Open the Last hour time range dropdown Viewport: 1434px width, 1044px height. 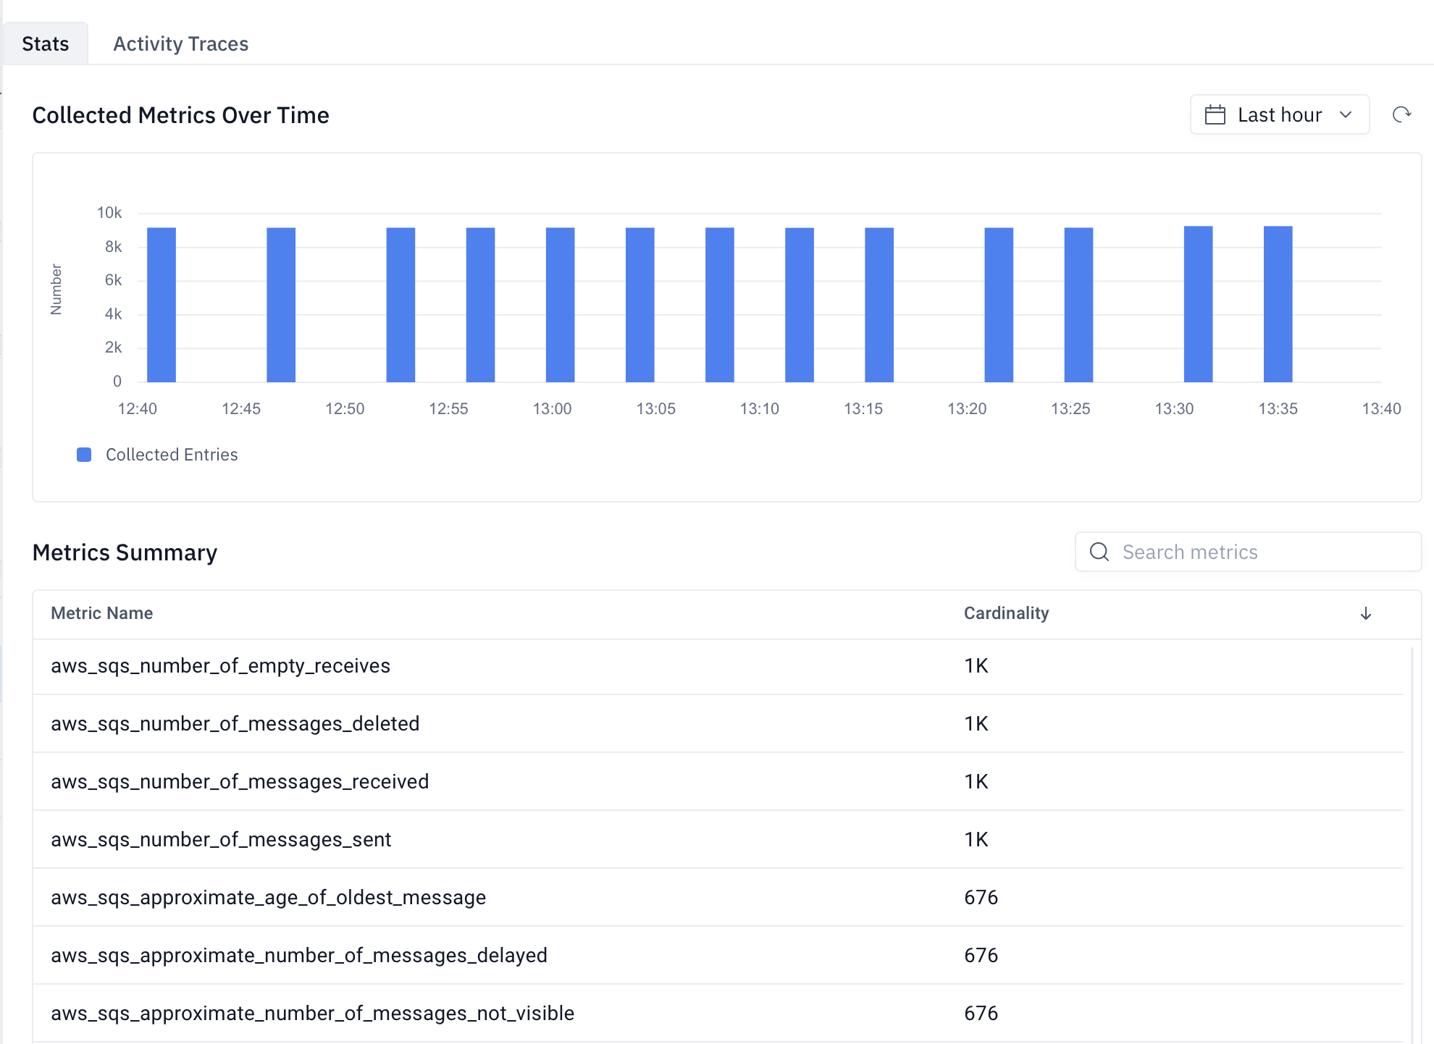[1279, 114]
